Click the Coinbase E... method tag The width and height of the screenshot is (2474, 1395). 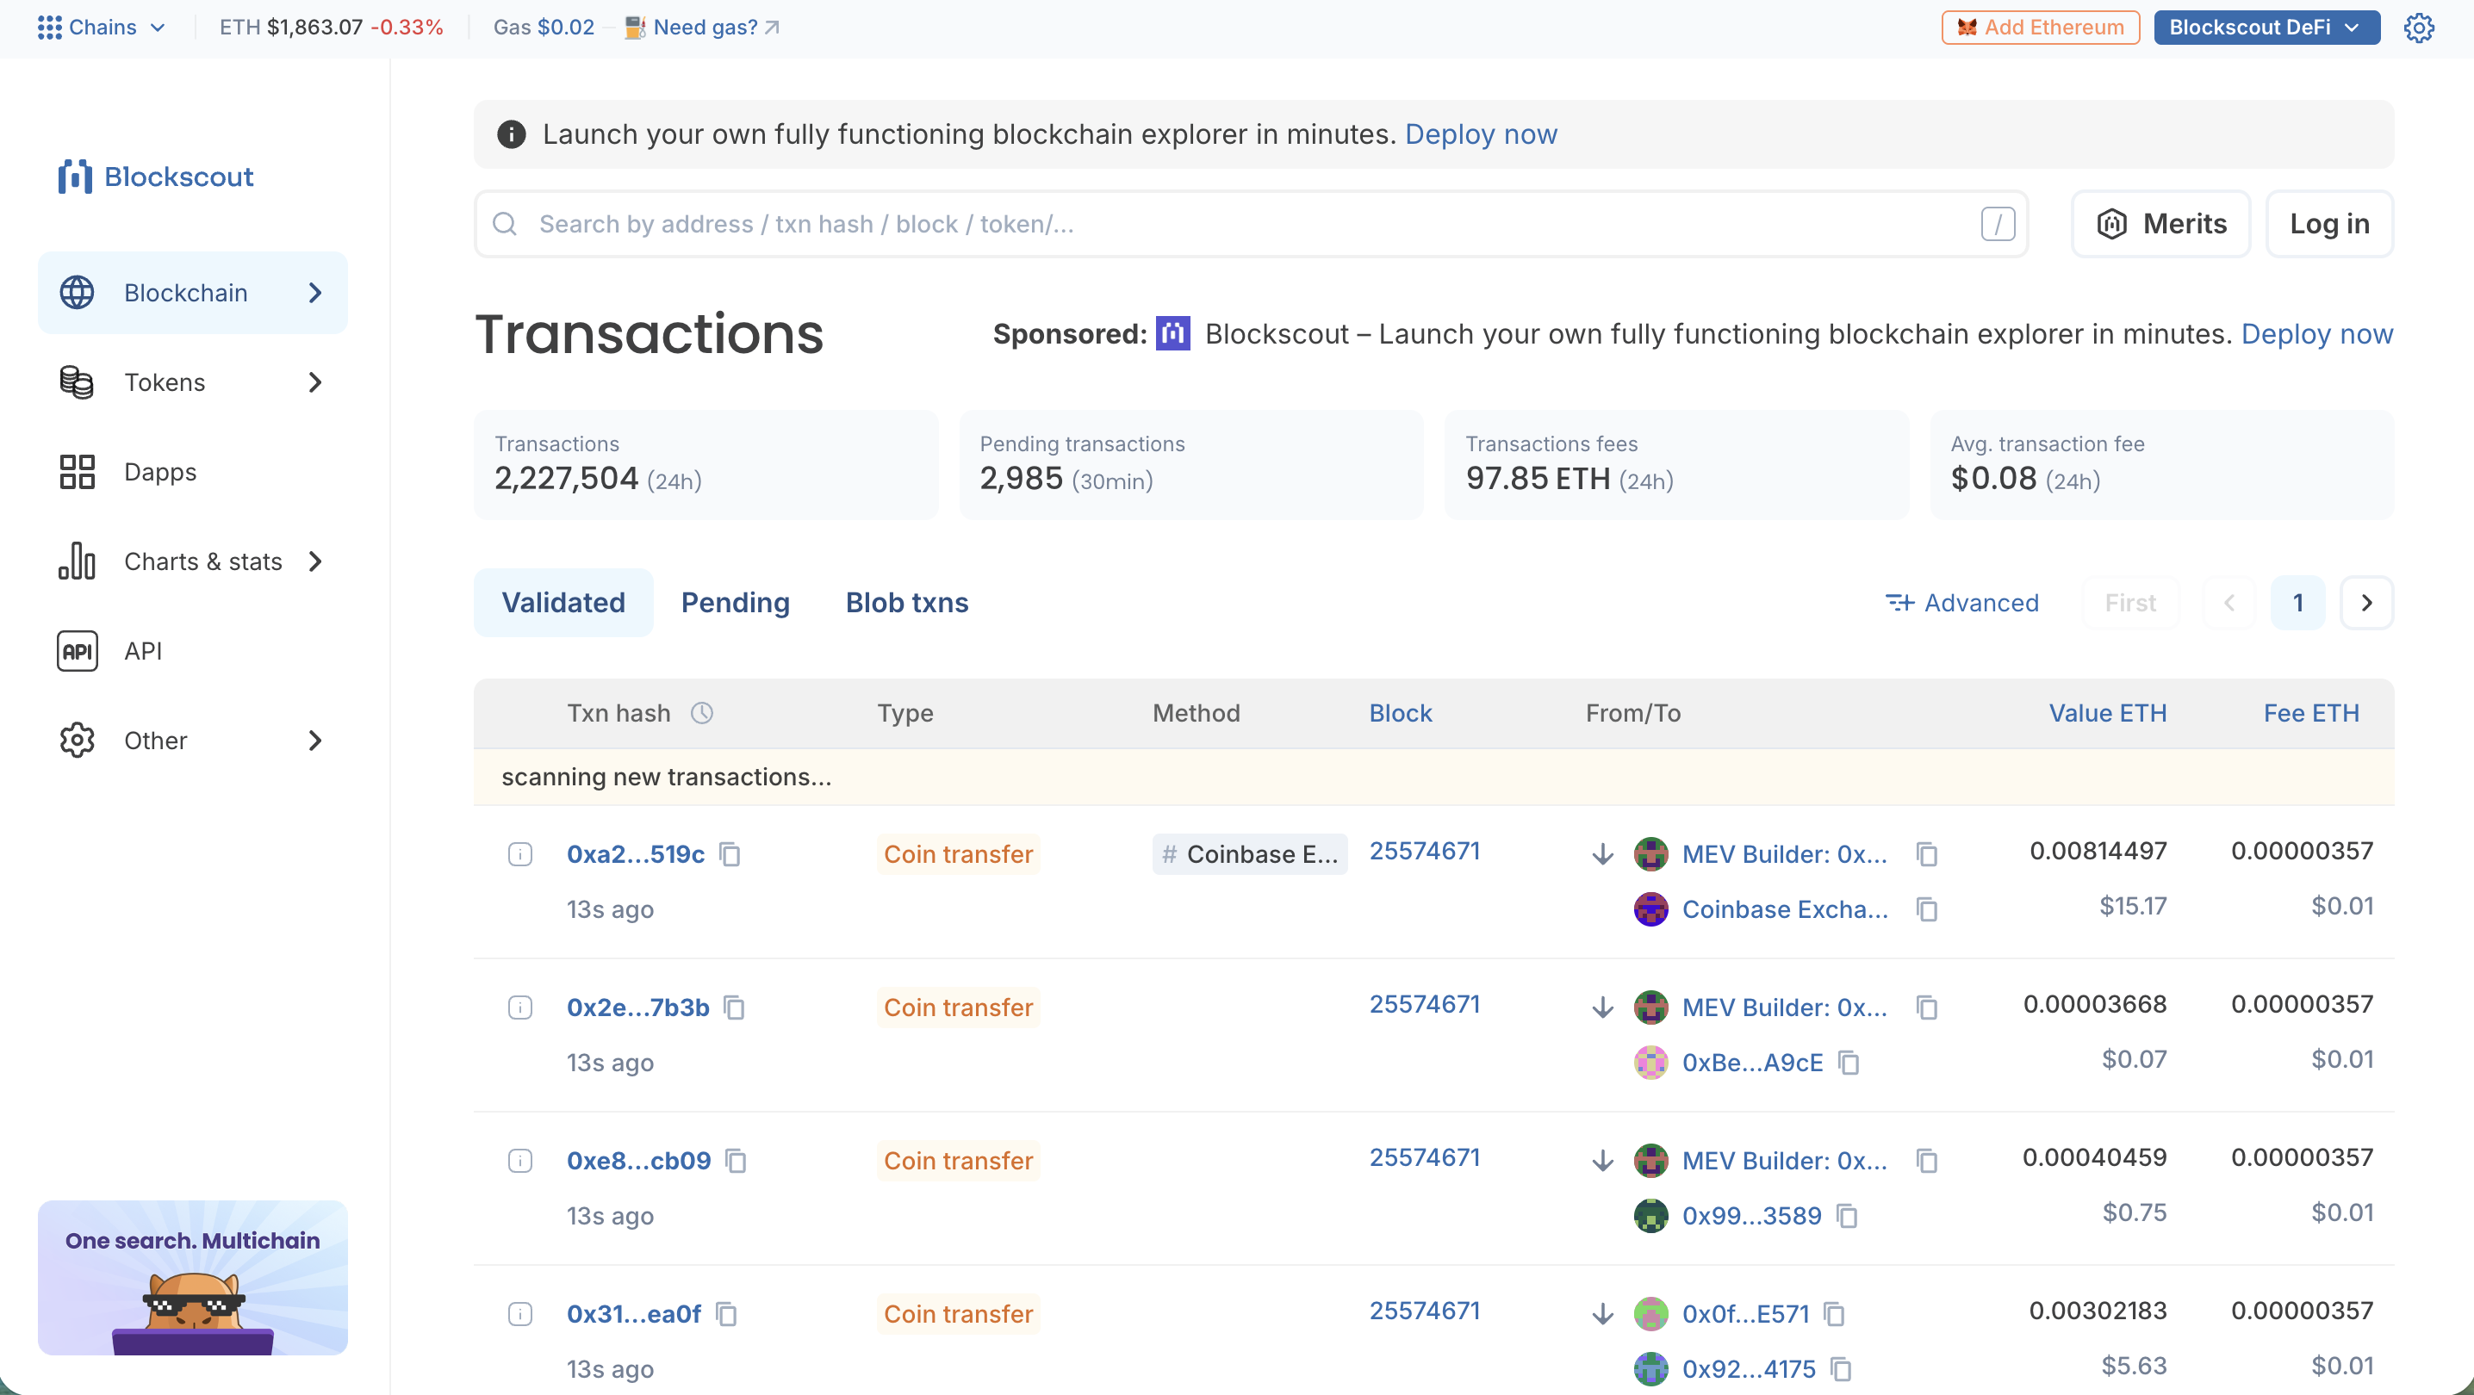coord(1249,853)
